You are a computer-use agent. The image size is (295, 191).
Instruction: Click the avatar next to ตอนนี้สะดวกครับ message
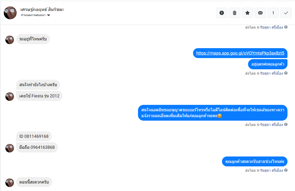[10, 182]
